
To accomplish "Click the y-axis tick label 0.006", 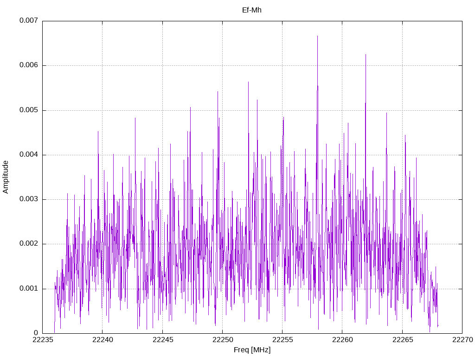I will click(x=29, y=65).
